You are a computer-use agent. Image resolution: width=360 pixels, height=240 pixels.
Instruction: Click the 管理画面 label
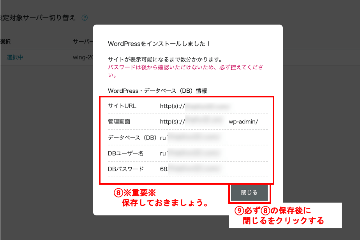click(119, 122)
